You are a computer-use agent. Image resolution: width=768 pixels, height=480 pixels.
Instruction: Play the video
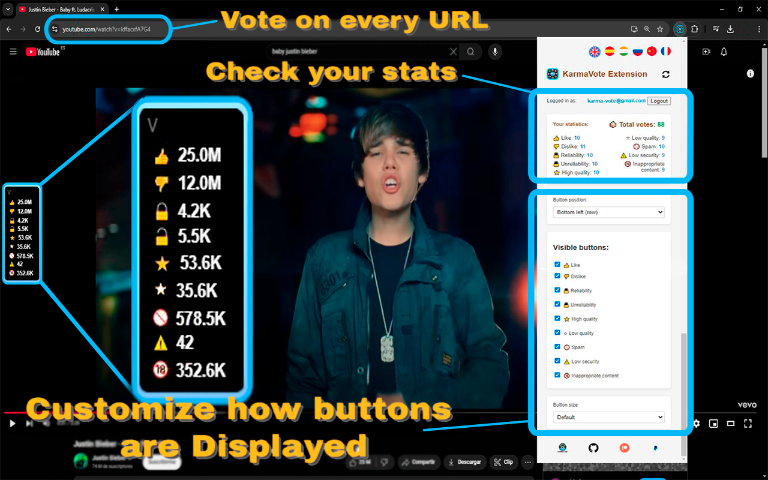tap(12, 424)
